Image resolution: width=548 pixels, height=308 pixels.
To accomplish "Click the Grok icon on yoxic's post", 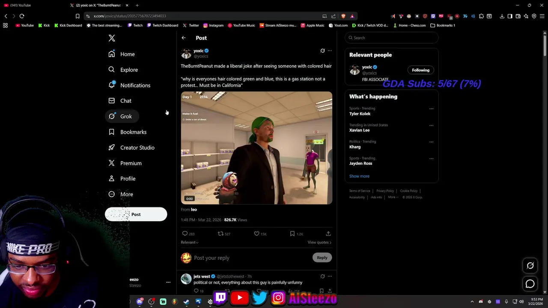I will [x=323, y=50].
